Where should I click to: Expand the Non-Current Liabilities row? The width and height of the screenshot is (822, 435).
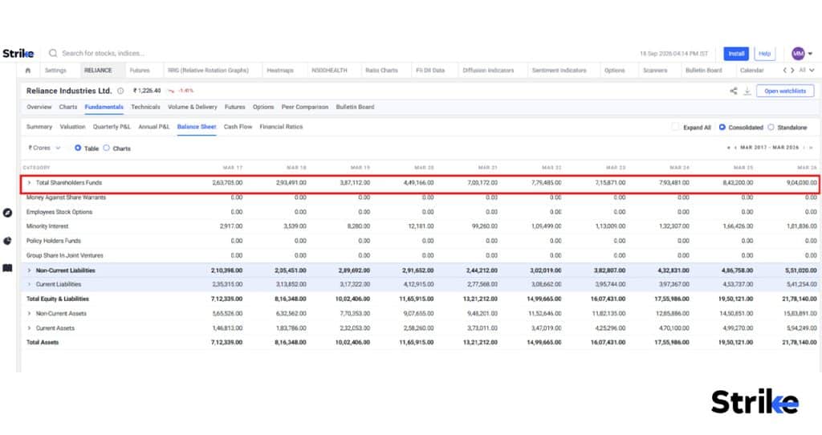click(x=30, y=270)
